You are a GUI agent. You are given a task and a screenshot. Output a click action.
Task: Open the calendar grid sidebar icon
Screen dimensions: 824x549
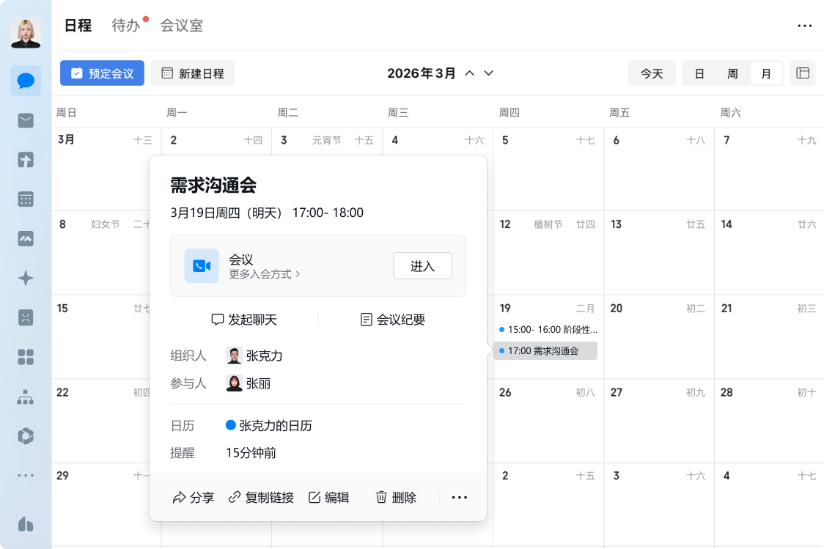(x=26, y=199)
